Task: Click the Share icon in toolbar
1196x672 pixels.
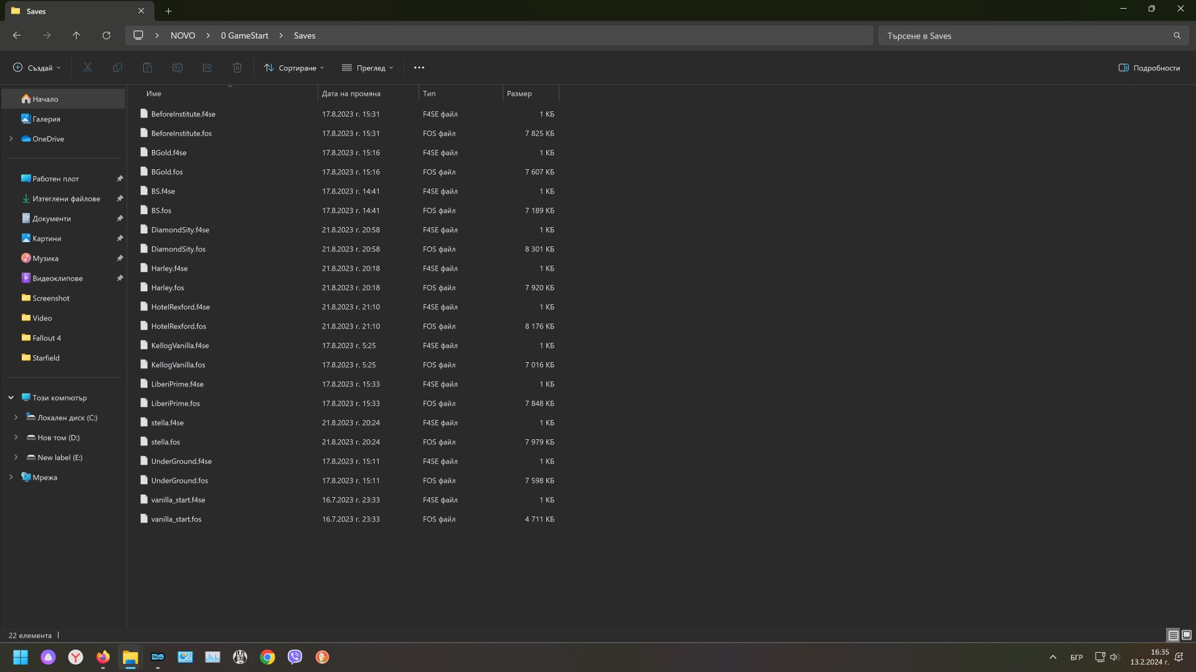Action: tap(207, 68)
